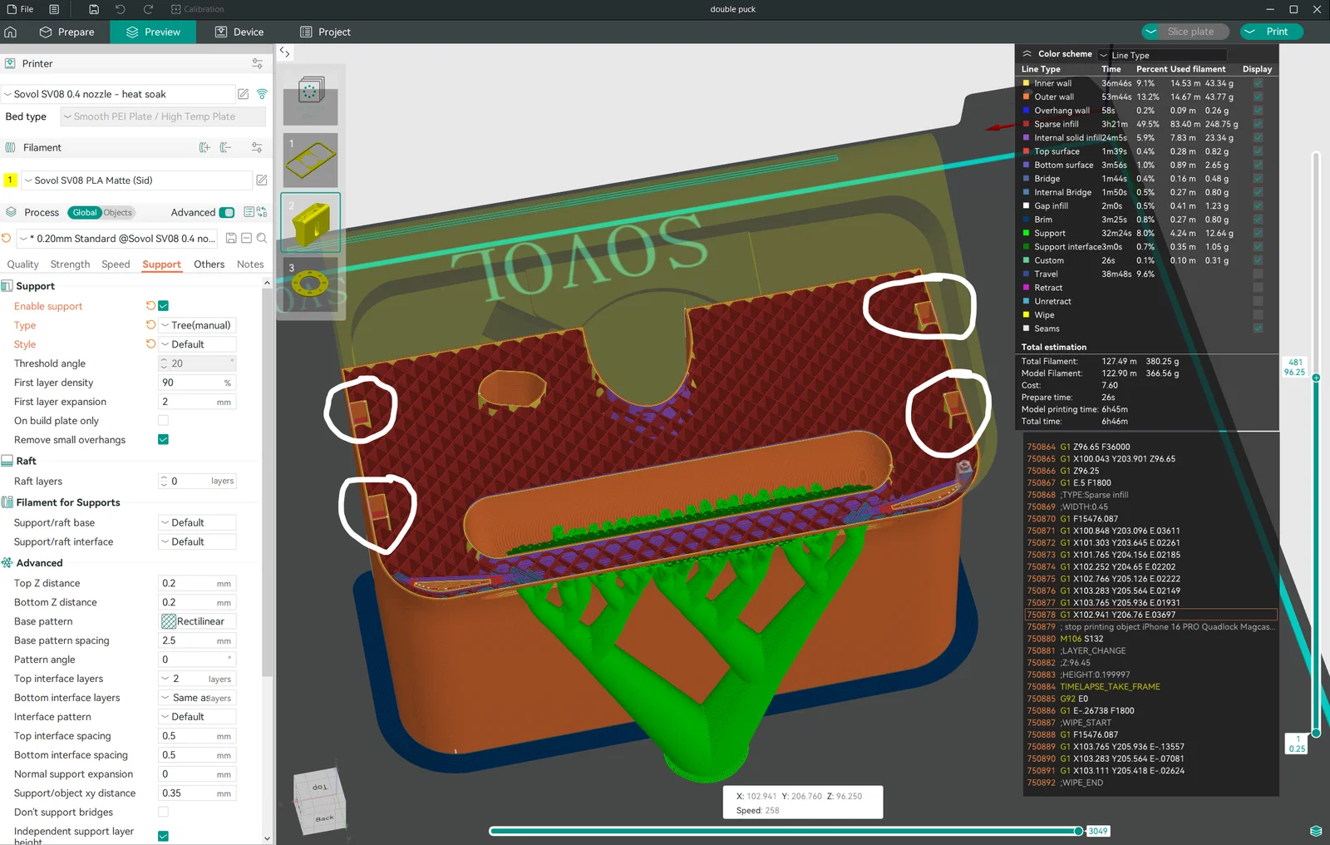Switch to the Device tab
1330x845 pixels.
(239, 32)
